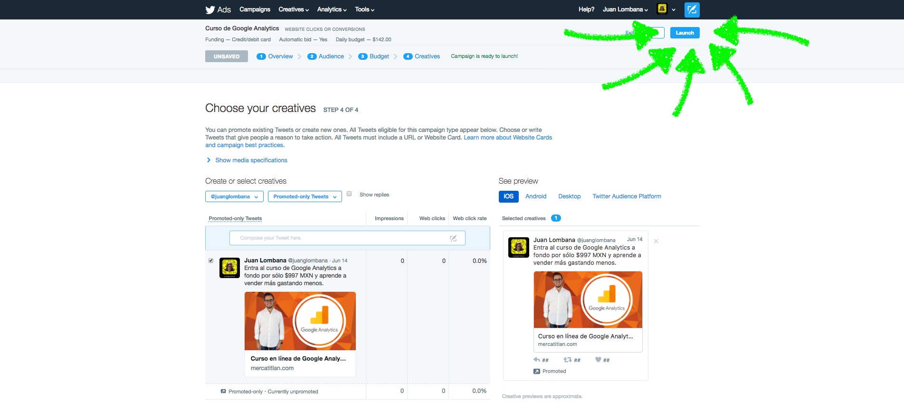Open the @juanglombana account selector
Screen dimensions: 904x419
pyautogui.click(x=234, y=196)
